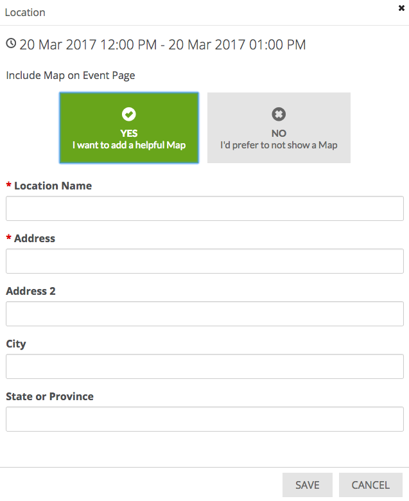Click the gray X circle icon

point(279,114)
